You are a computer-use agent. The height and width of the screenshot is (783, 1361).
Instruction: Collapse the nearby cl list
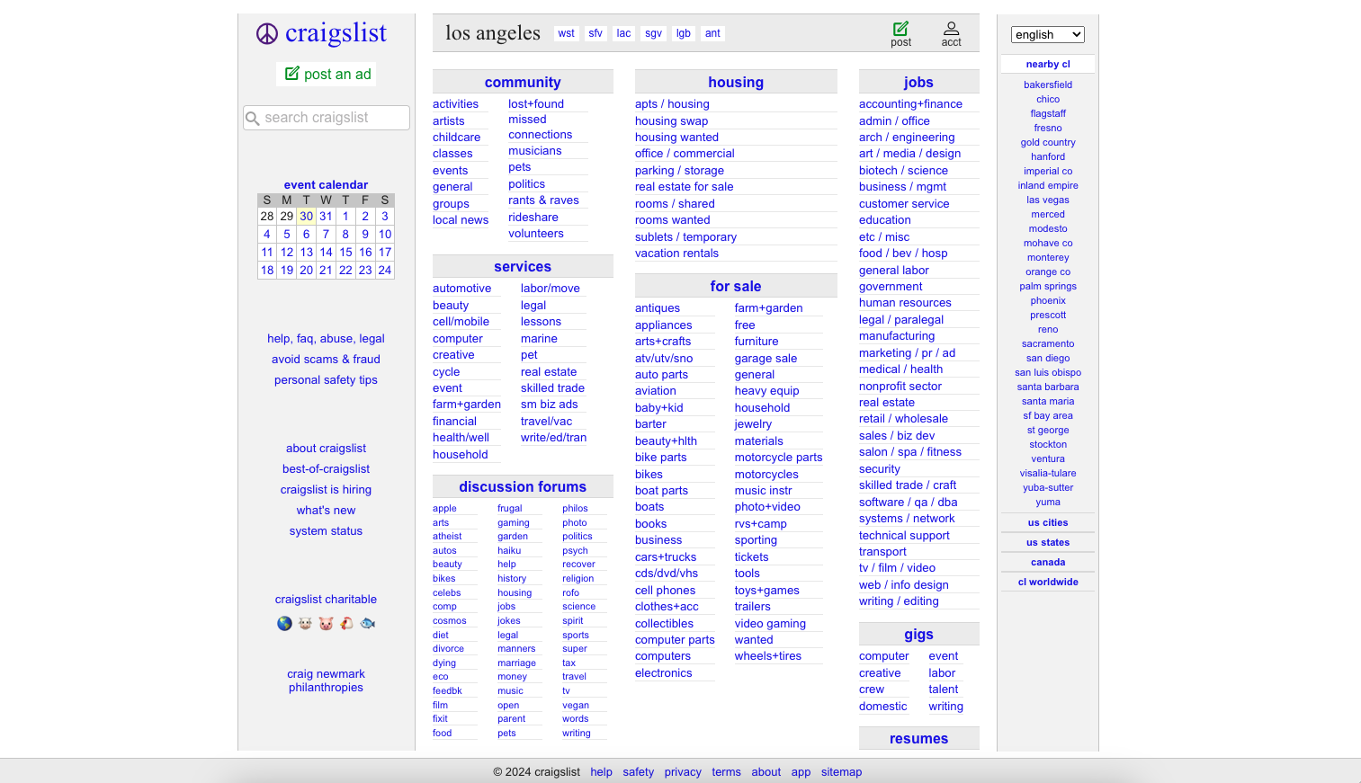tap(1048, 64)
